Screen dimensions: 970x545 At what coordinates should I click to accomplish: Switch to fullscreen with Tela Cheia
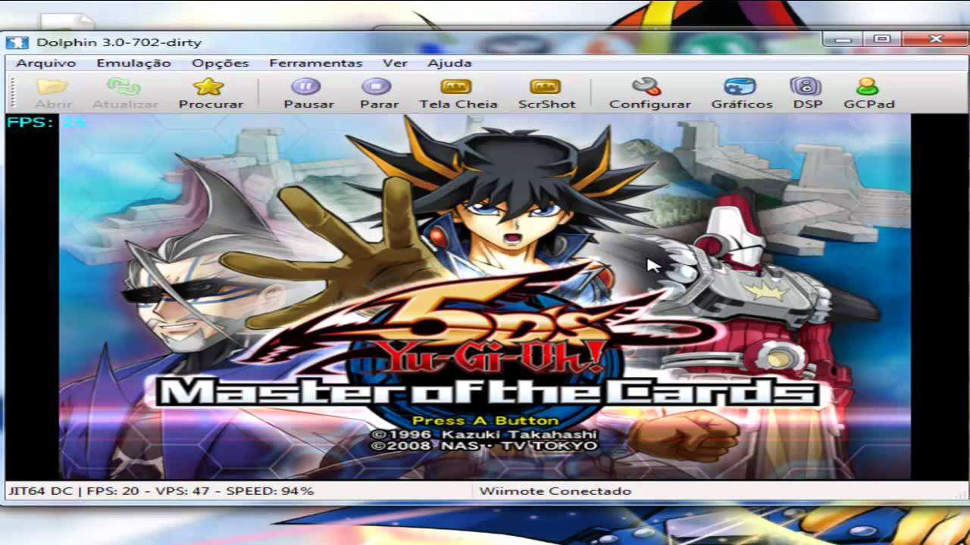(x=458, y=94)
